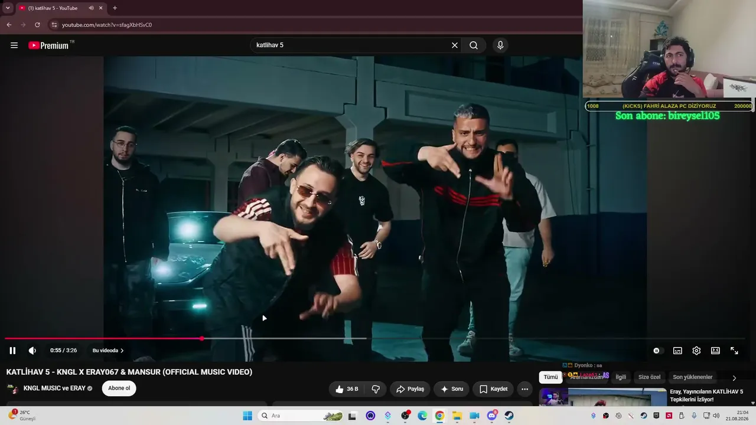
Task: Save the video with Kaydet
Action: click(494, 389)
